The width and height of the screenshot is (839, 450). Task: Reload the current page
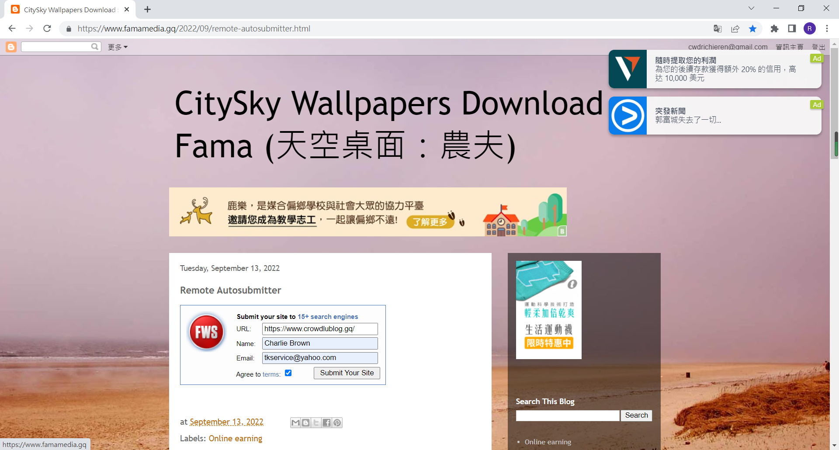click(47, 28)
